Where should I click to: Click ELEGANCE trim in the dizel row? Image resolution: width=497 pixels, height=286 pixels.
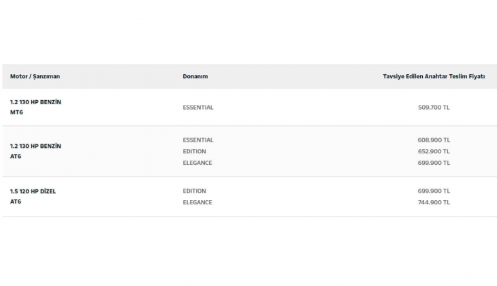point(197,202)
